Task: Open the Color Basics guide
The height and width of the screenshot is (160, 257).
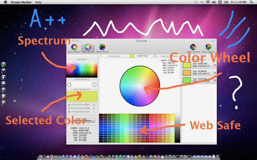Action: (x=208, y=48)
